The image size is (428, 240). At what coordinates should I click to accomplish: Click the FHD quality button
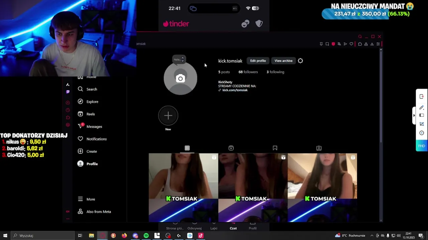(x=422, y=146)
